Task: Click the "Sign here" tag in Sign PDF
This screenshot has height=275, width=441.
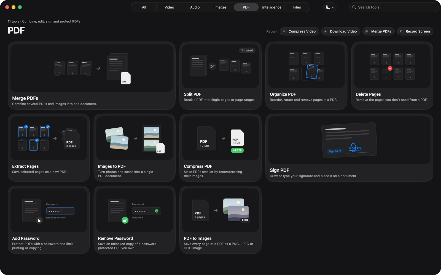Action: pos(335,151)
